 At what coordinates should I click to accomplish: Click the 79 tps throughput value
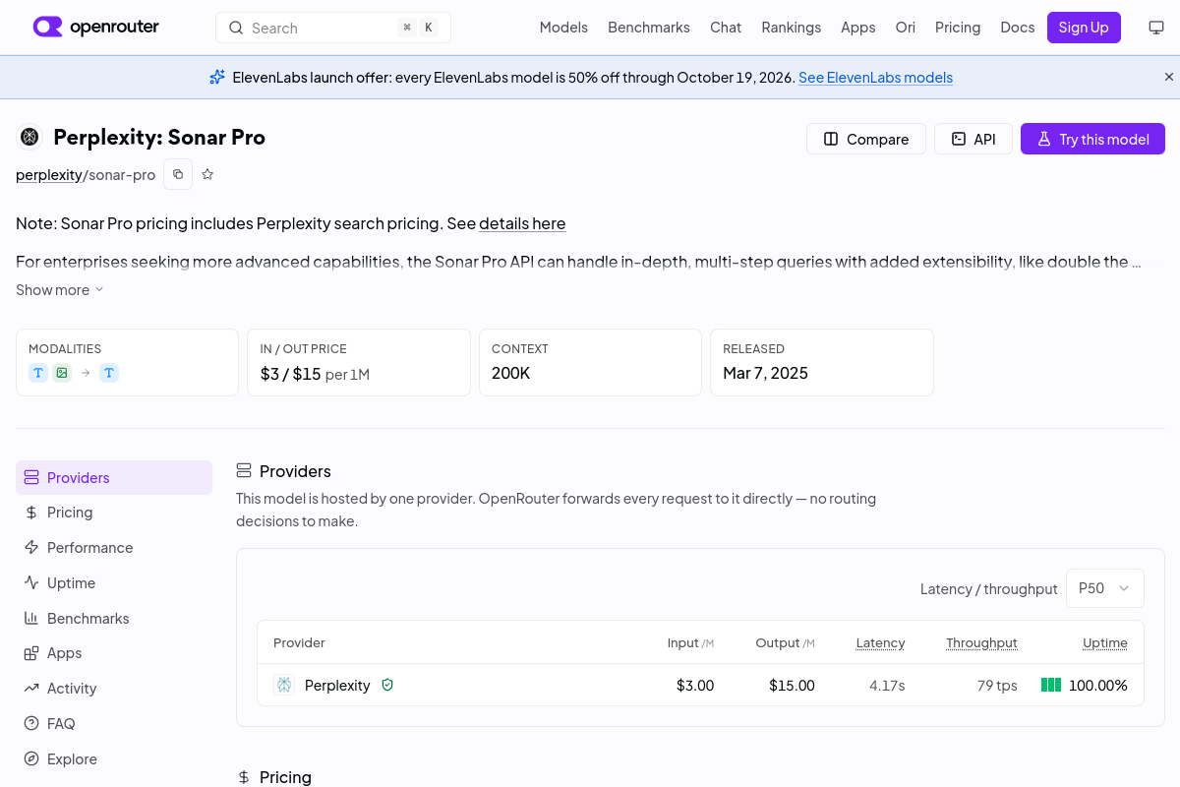coord(997,685)
